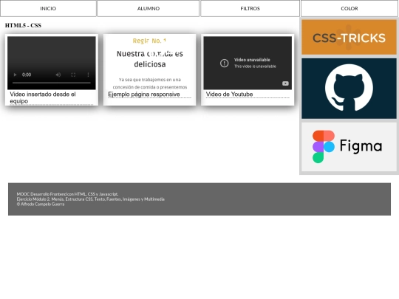This screenshot has height=299, width=399.
Task: Click the 'Regla No. 1' text in preview
Action: (x=149, y=41)
